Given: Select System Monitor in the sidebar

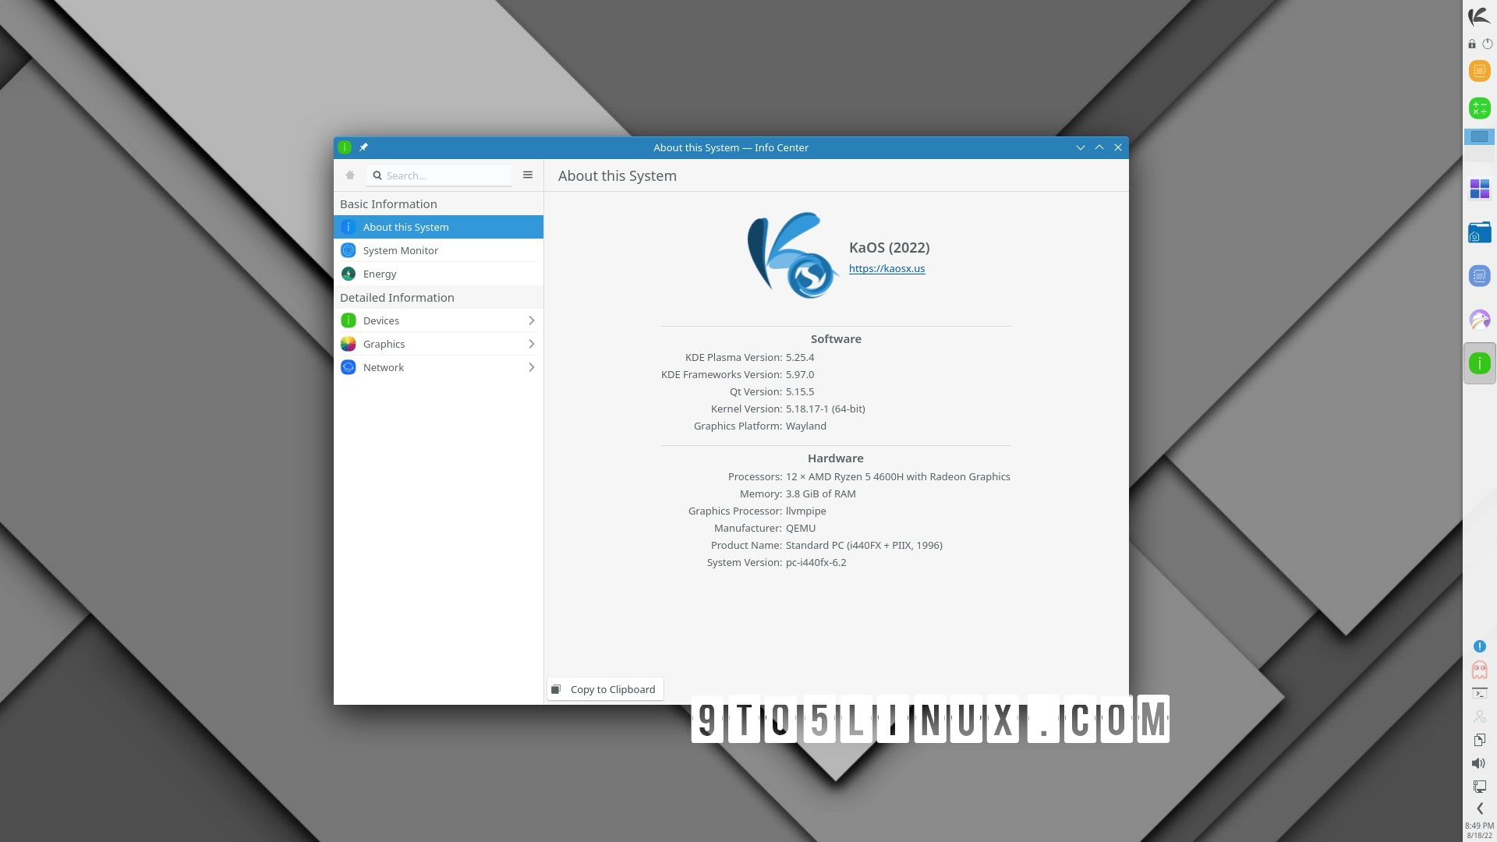Looking at the screenshot, I should (400, 249).
